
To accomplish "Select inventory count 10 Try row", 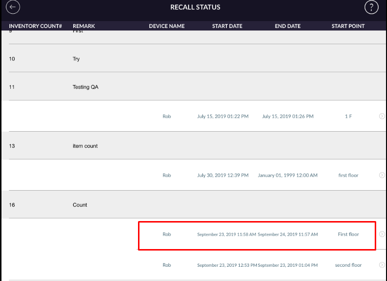I will pyautogui.click(x=76, y=59).
